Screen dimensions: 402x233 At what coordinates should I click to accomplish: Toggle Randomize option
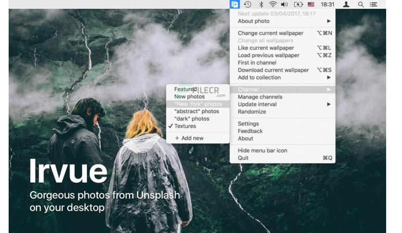[283, 112]
